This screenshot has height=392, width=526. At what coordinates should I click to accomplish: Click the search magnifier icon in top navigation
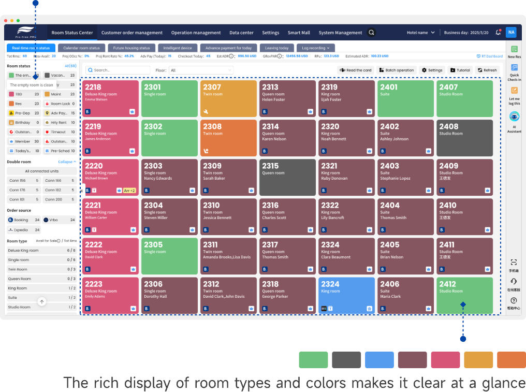371,33
